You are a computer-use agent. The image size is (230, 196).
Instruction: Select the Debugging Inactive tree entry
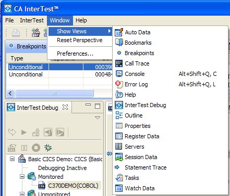tap(62, 168)
